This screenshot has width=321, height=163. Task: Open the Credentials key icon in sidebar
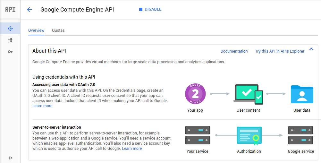click(x=10, y=52)
